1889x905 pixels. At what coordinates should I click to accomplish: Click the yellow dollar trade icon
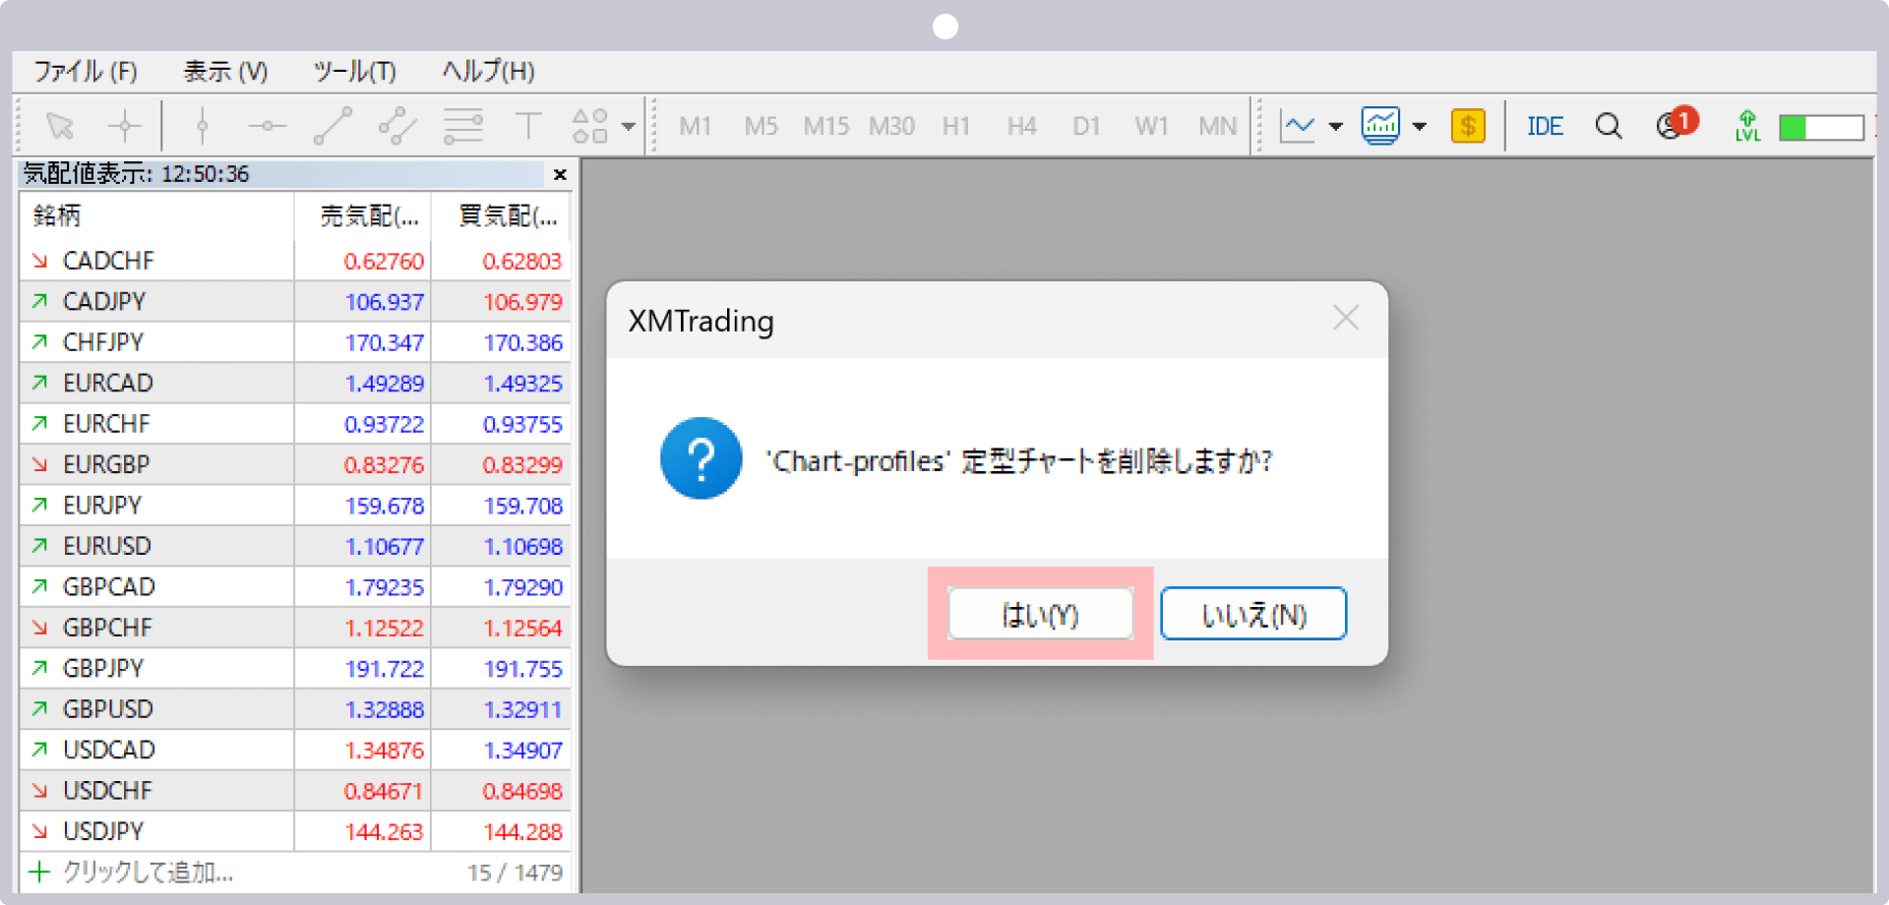1468,126
